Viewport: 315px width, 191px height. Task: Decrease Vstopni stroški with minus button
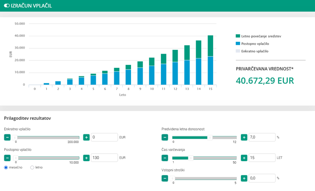click(165, 178)
